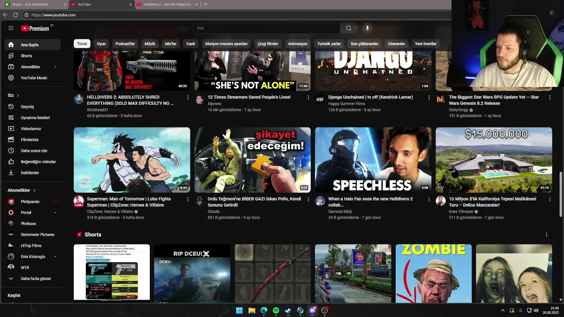Click the Windows Start button
Screen dimensions: 564x317
239,310
